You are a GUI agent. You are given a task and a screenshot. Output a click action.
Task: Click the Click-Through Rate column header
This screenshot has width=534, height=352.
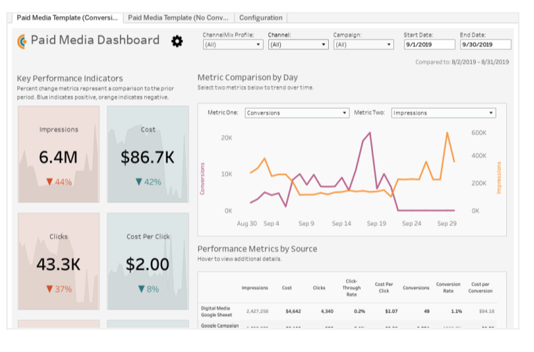[x=352, y=288]
